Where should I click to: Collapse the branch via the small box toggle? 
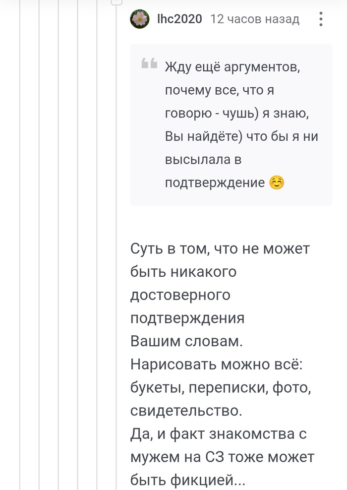(x=116, y=1)
